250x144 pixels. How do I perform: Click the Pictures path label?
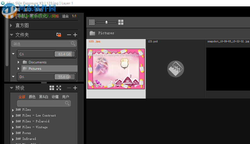[x=106, y=33]
